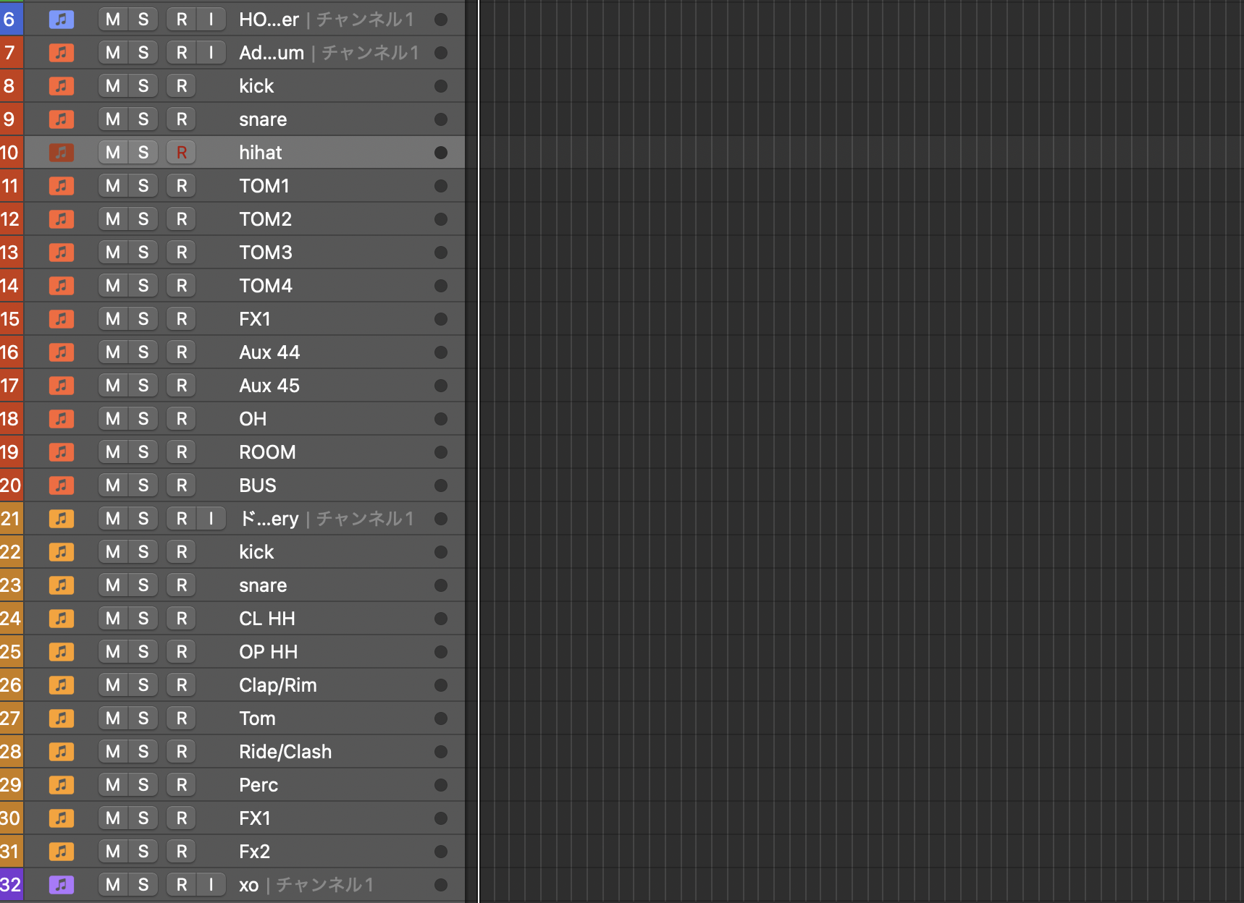The width and height of the screenshot is (1244, 903).
Task: Click the instrument icon on Aux 44 track
Action: [62, 352]
